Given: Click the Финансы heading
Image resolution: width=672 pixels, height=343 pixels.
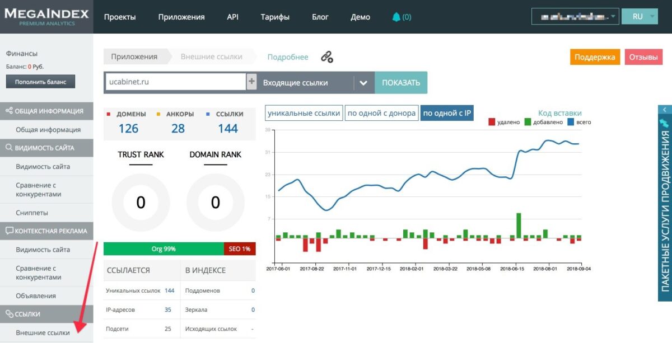Looking at the screenshot, I should coord(21,54).
